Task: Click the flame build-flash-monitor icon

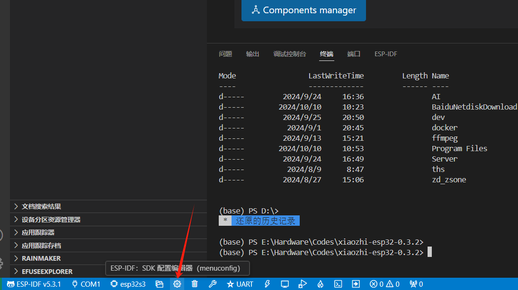Action: click(x=320, y=284)
